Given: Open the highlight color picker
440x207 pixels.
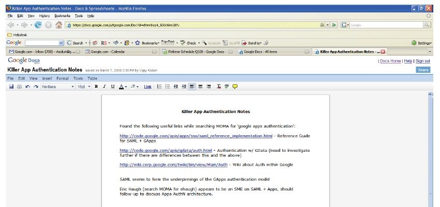Looking at the screenshot, I should (x=135, y=87).
